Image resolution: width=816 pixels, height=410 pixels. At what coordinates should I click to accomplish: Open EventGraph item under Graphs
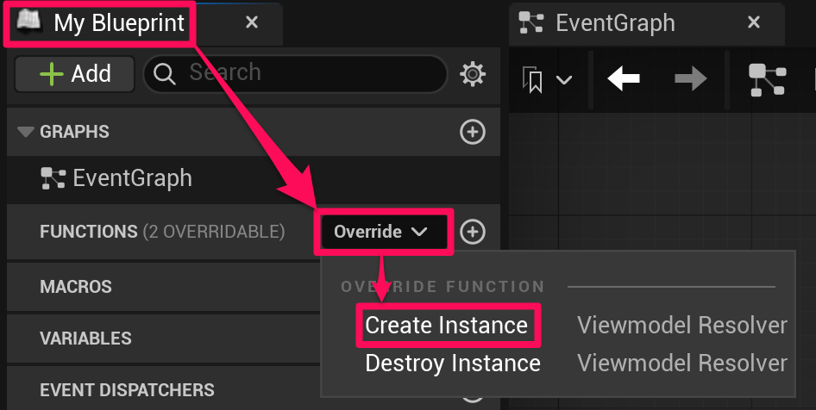(132, 178)
